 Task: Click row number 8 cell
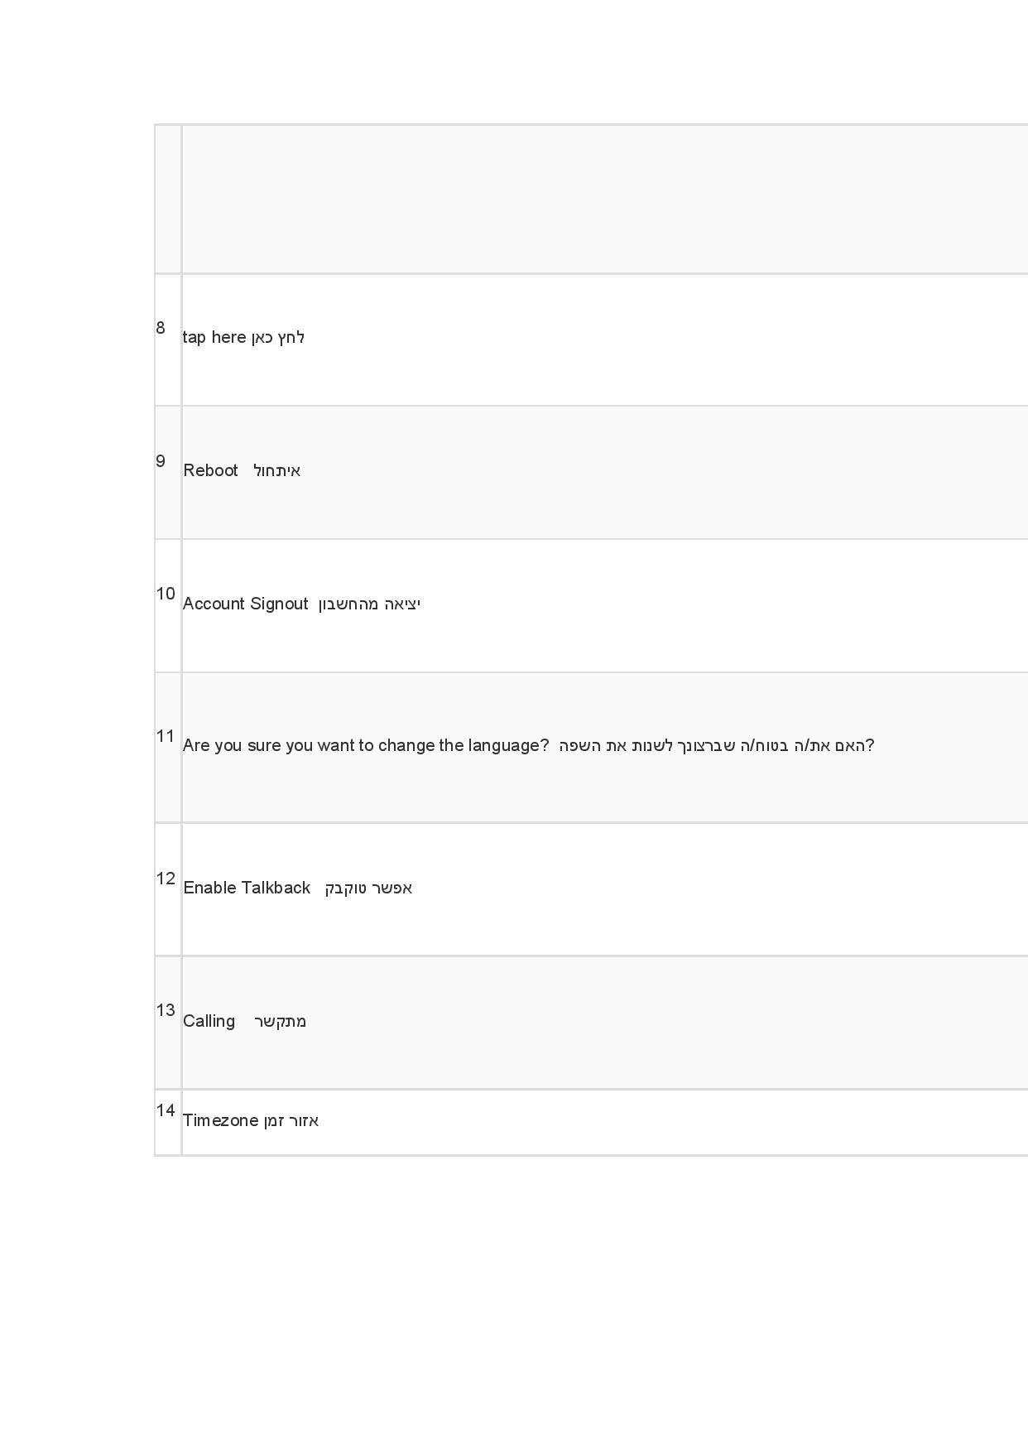coord(168,339)
